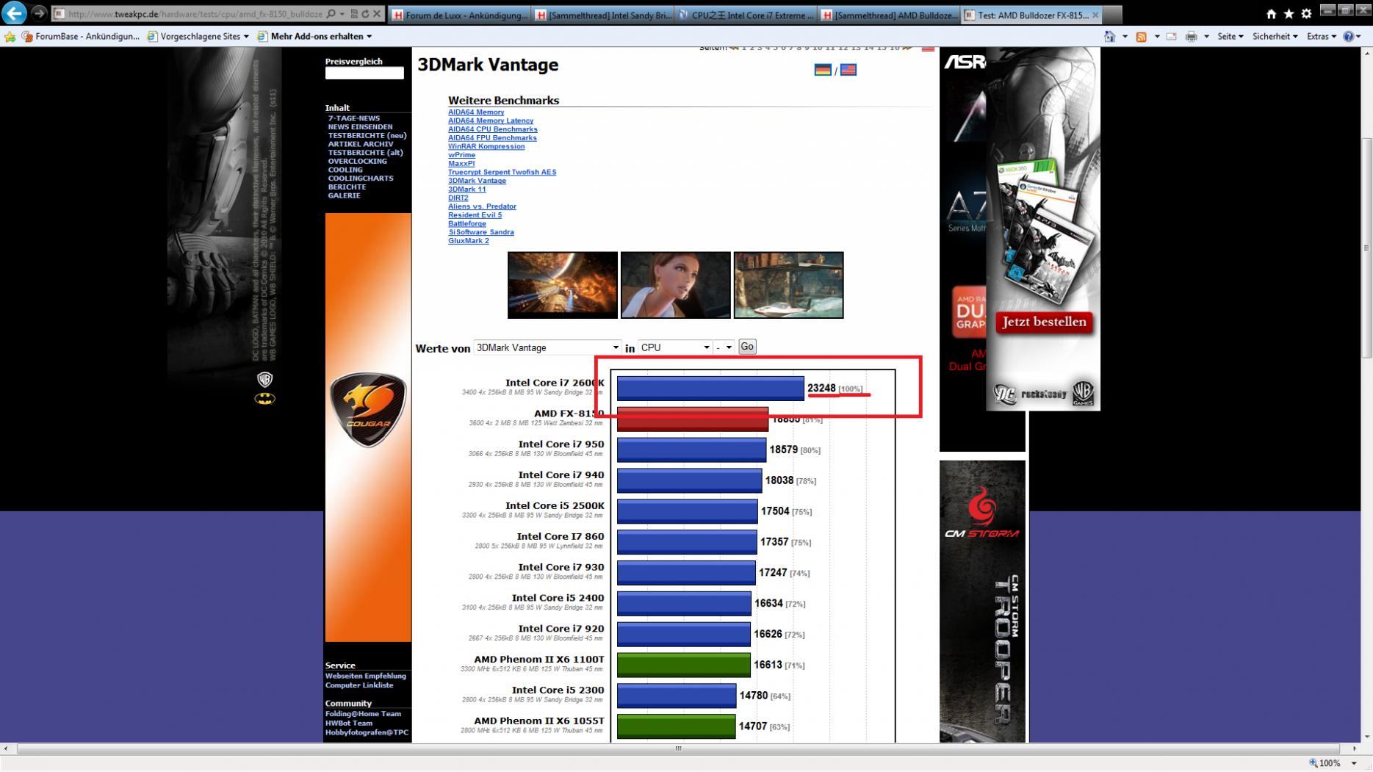Open the Print dropdown arrow
Screen dimensions: 1373x772
tap(1206, 37)
